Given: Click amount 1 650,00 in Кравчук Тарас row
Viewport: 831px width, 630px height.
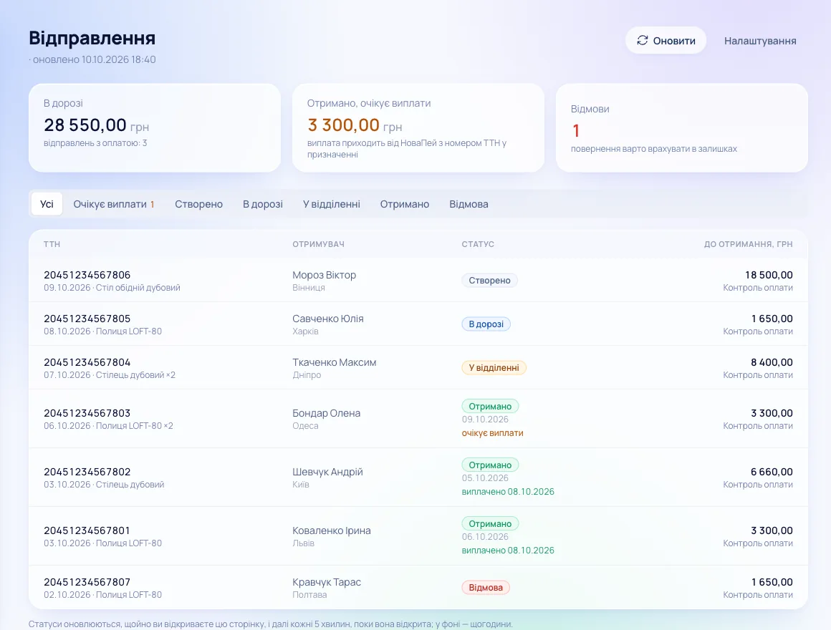Looking at the screenshot, I should coord(772,582).
